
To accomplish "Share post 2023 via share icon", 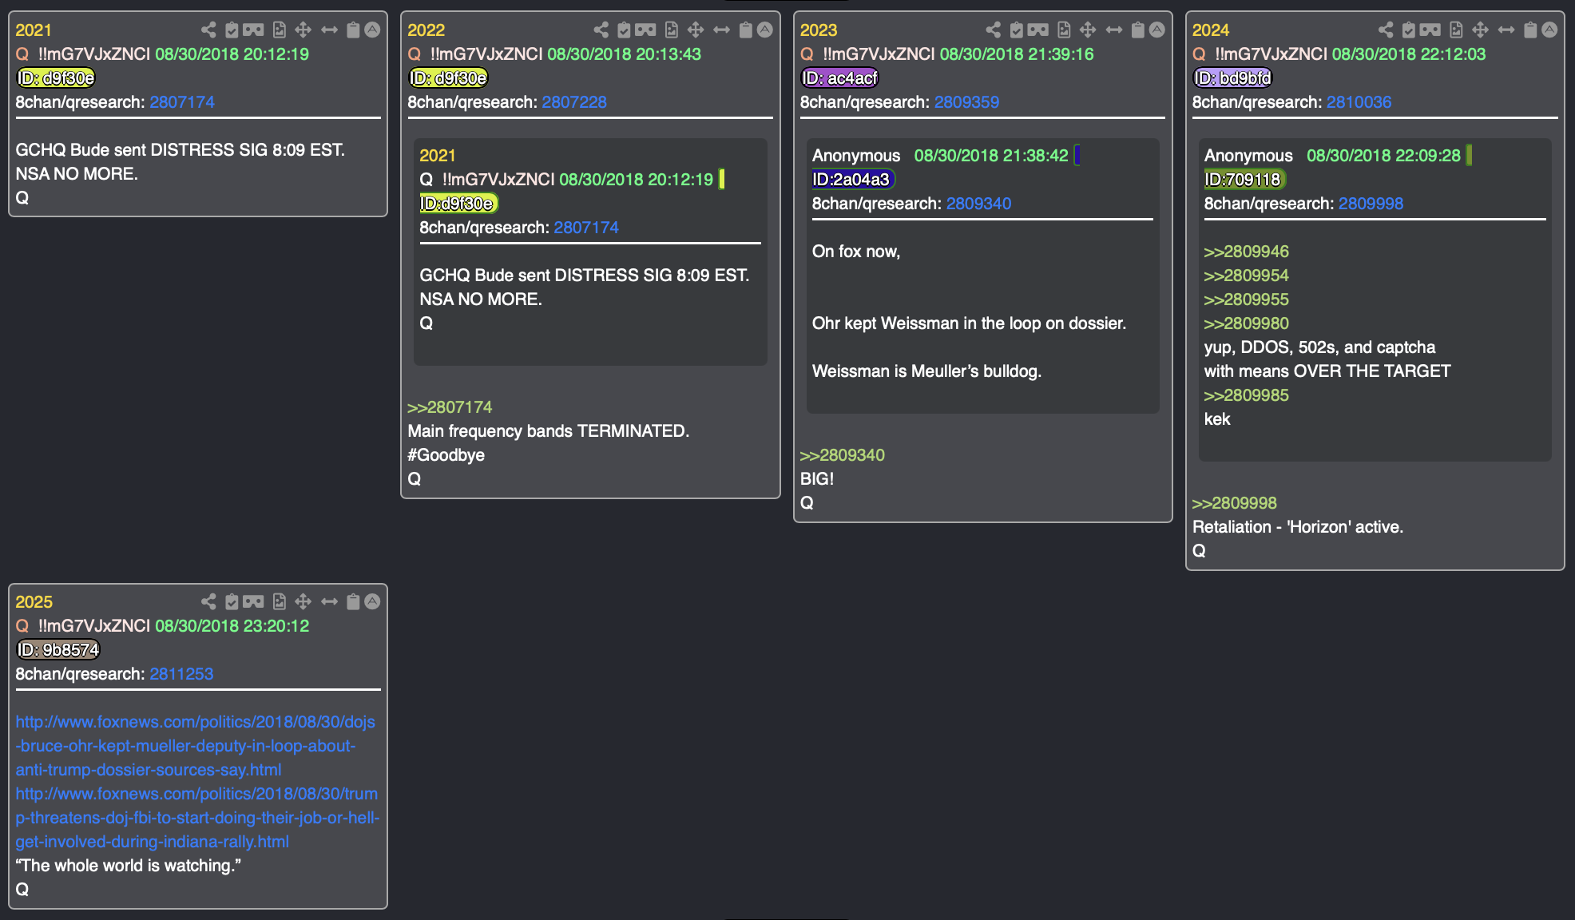I will pyautogui.click(x=993, y=30).
